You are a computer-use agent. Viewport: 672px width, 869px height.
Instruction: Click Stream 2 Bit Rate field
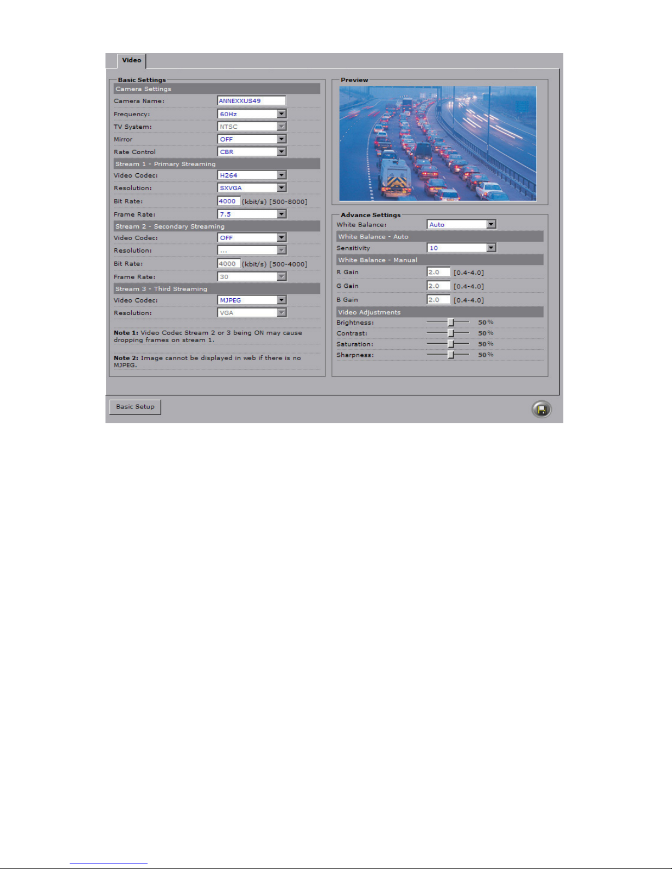(229, 264)
